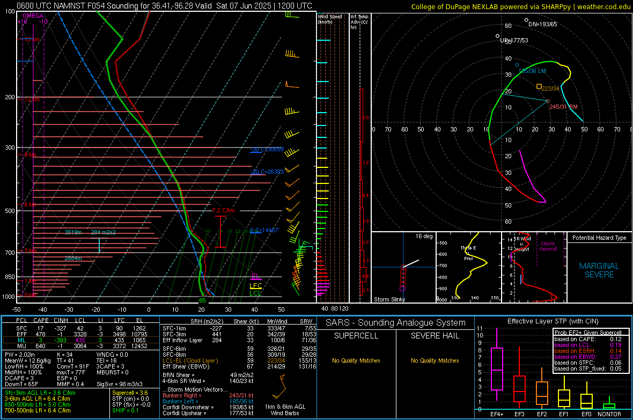Viewport: 633px width, 420px height.
Task: Click the 284 m2s2 effective inflow label
Action: [x=104, y=232]
